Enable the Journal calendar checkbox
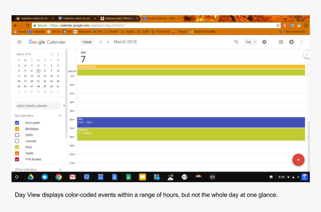321x212 pixels. point(17,141)
